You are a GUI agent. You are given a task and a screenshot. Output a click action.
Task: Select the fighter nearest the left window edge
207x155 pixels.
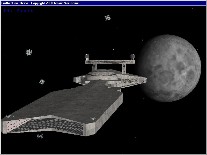pos(28,52)
